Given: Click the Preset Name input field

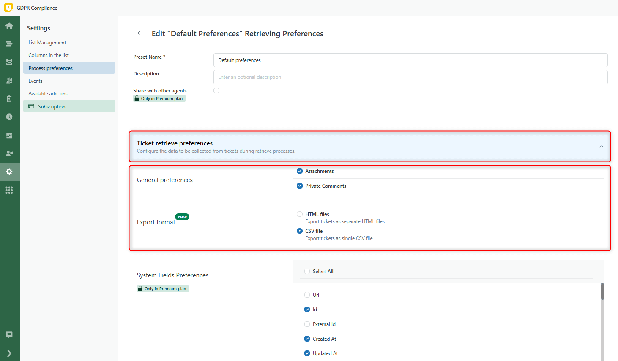Looking at the screenshot, I should (410, 60).
